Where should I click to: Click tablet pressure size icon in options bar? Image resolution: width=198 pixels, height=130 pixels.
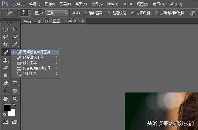[x=193, y=13]
